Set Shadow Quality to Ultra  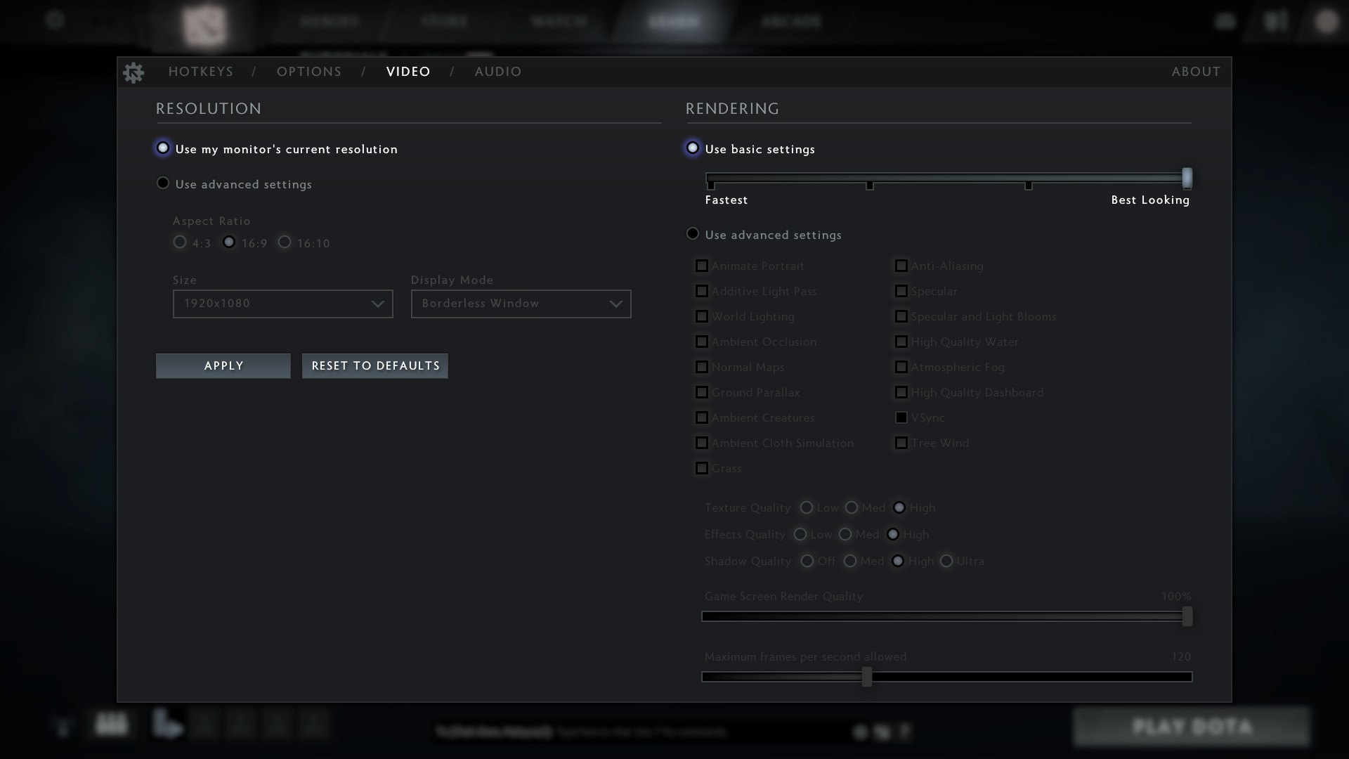click(946, 562)
